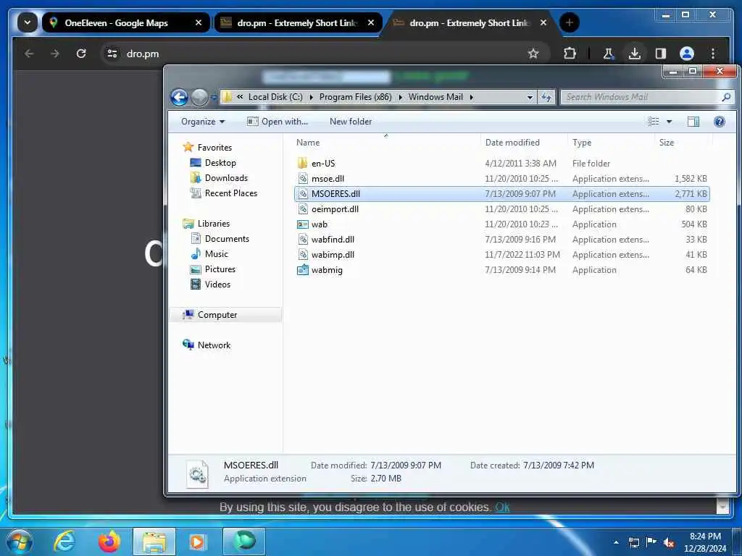The height and width of the screenshot is (556, 742).
Task: Select wabfind.dll file
Action: 501,239
